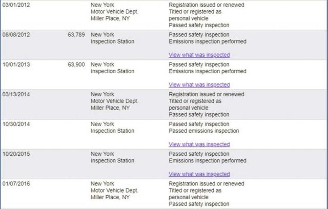The image size is (328, 209).
Task: Click 'Emissions inspection performed' in 10/01/2013 row
Action: point(207,71)
